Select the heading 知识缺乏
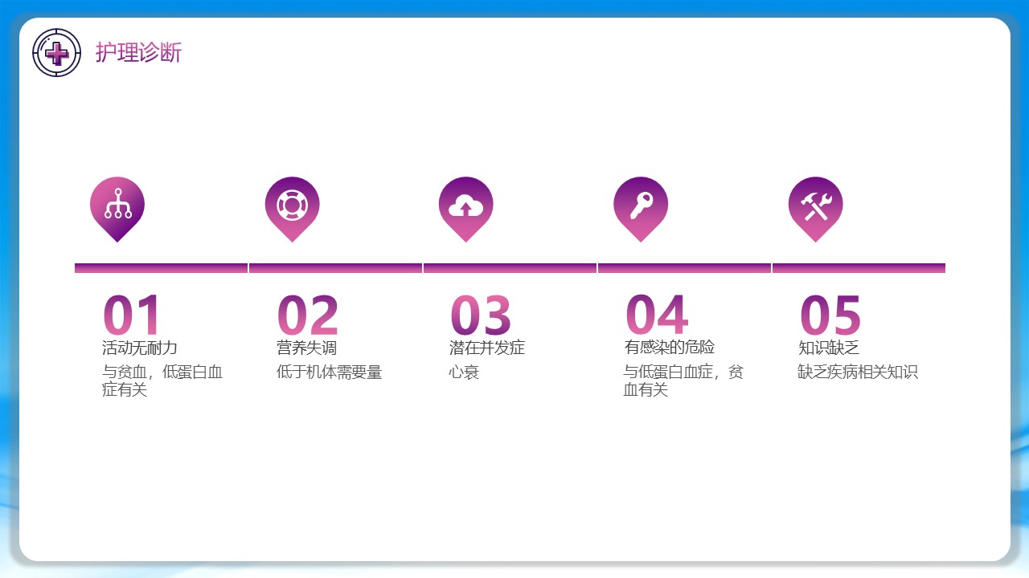The height and width of the screenshot is (578, 1029). click(x=829, y=348)
